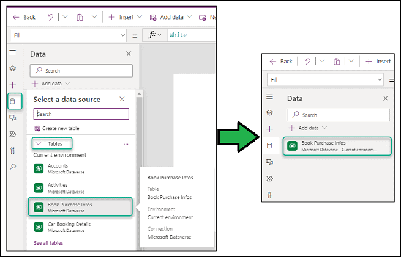Open paste options chevron in left window
Viewport: 401px width, 257px height.
pyautogui.click(x=94, y=17)
